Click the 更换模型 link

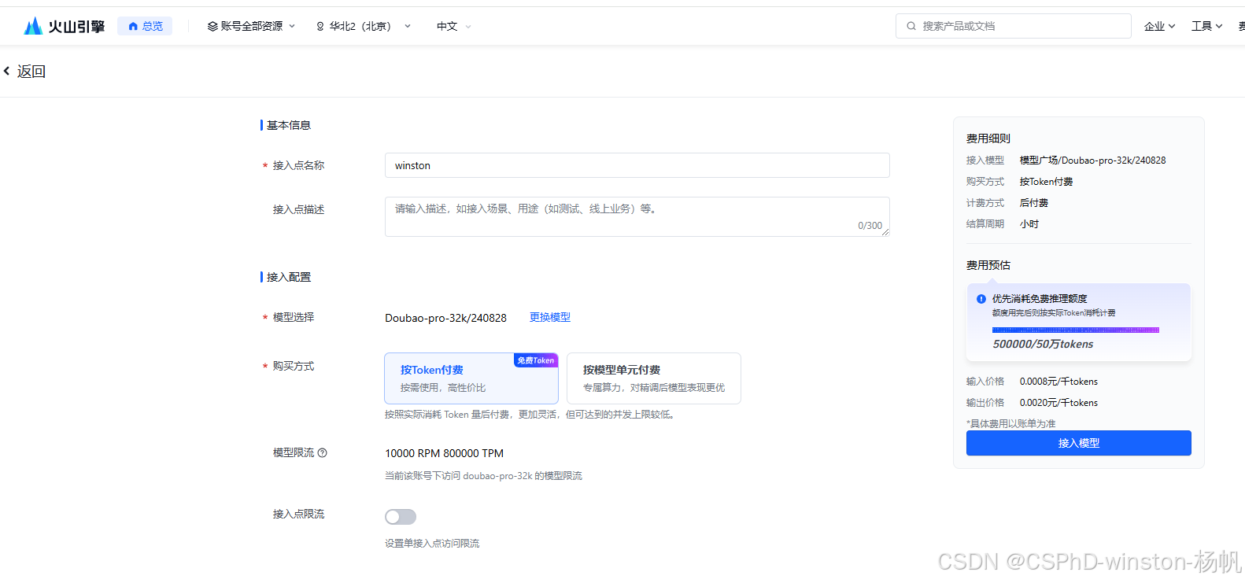550,317
